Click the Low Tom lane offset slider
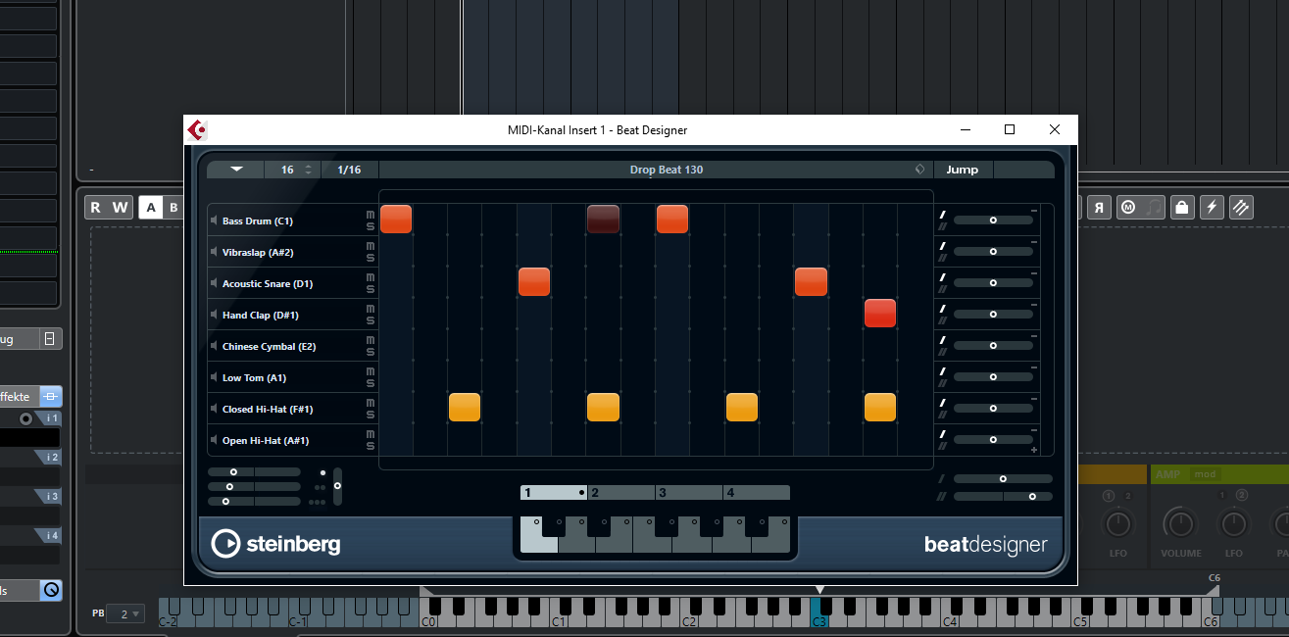1289x637 pixels. coord(992,377)
